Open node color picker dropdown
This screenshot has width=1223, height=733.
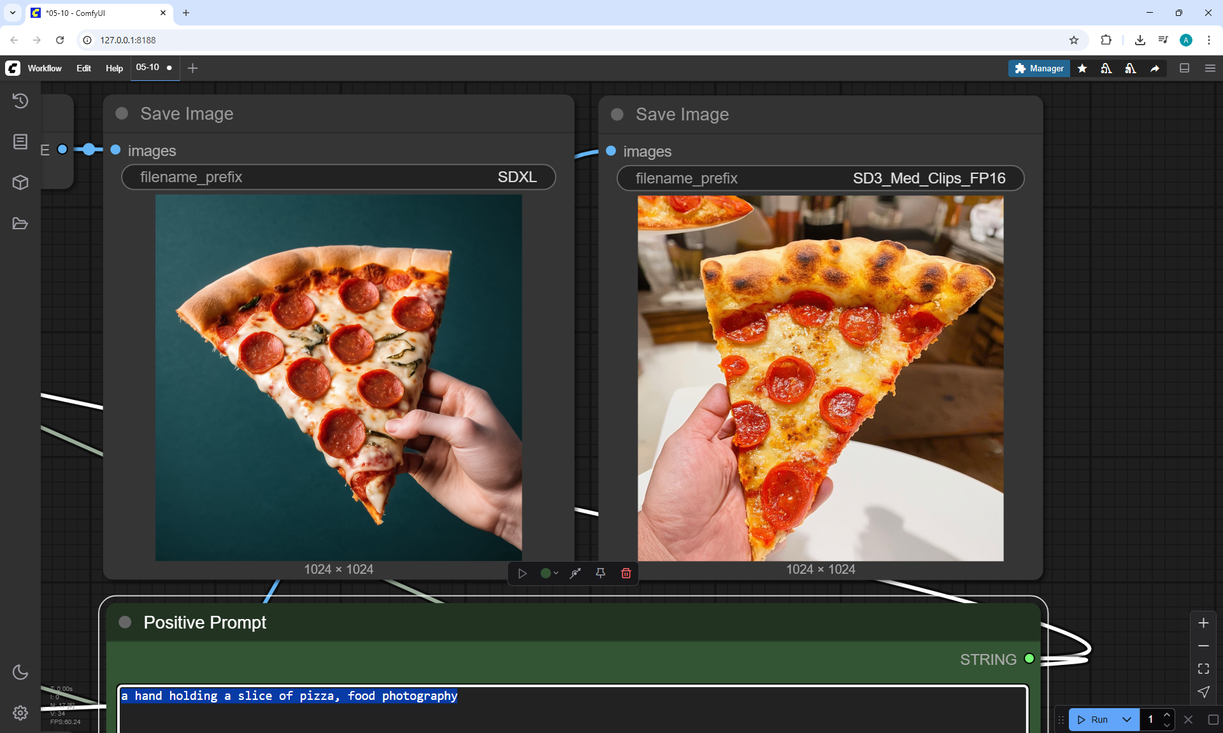point(549,573)
